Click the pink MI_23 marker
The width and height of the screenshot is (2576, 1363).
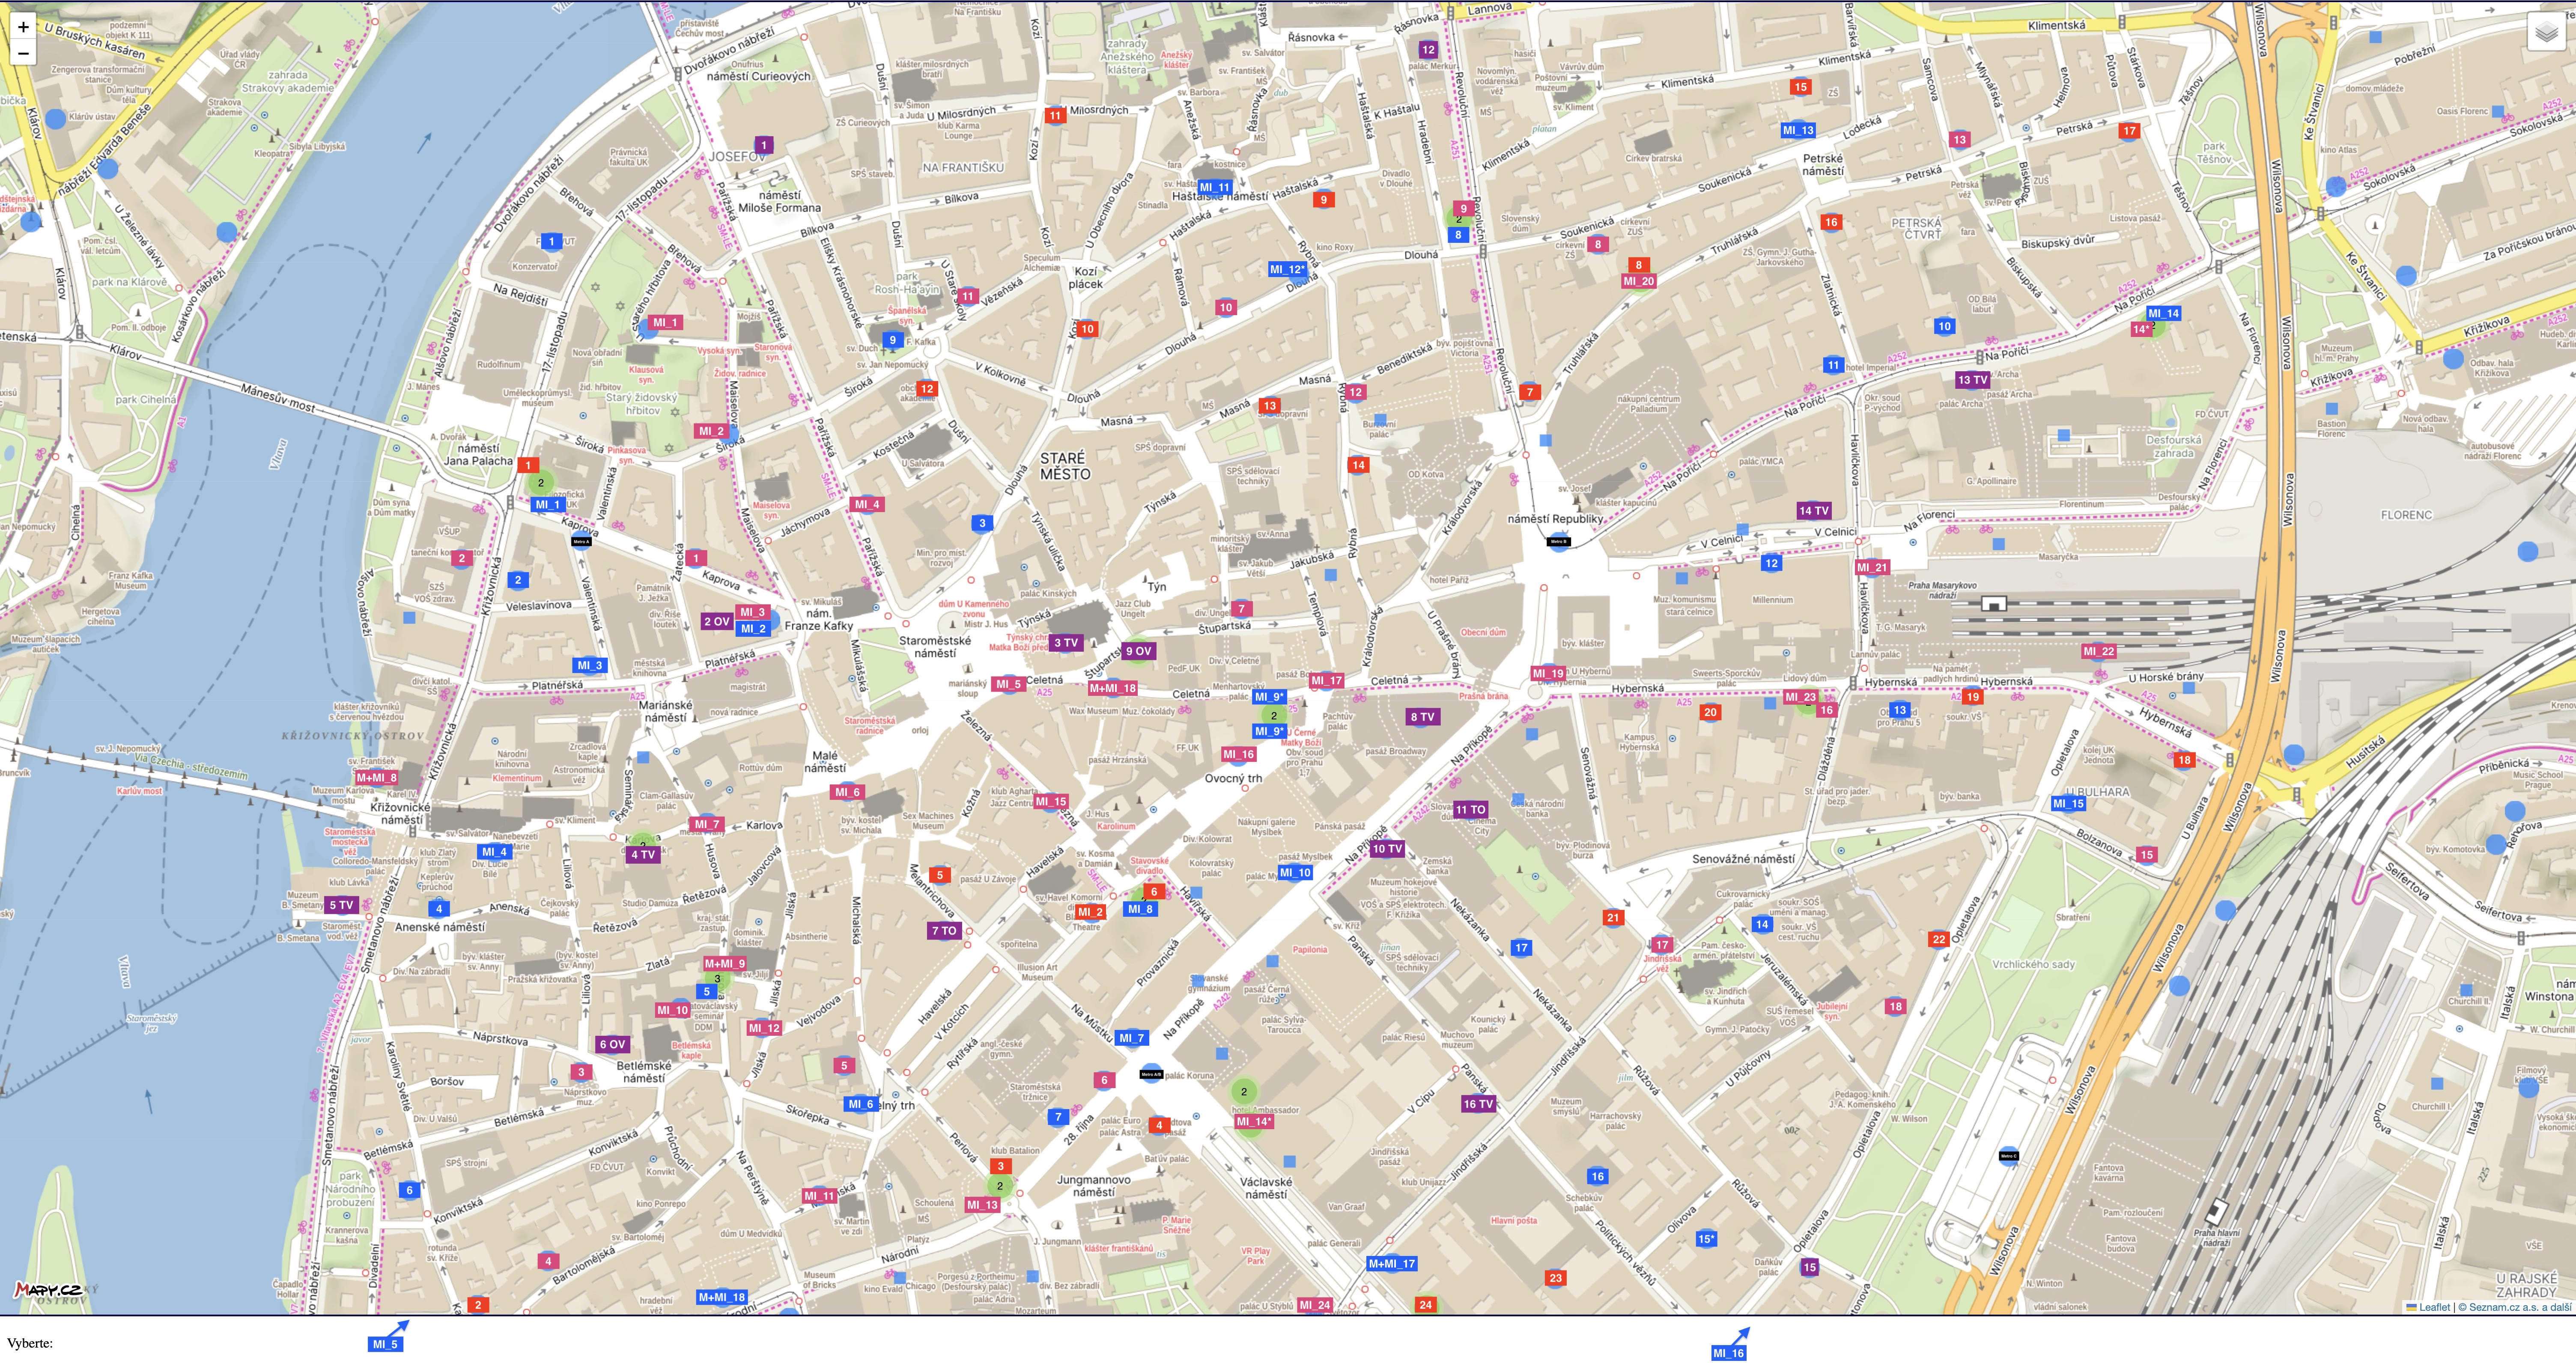[1801, 697]
